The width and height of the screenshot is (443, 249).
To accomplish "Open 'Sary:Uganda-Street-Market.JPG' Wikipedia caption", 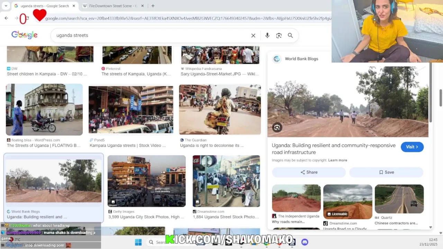I will 220,74.
